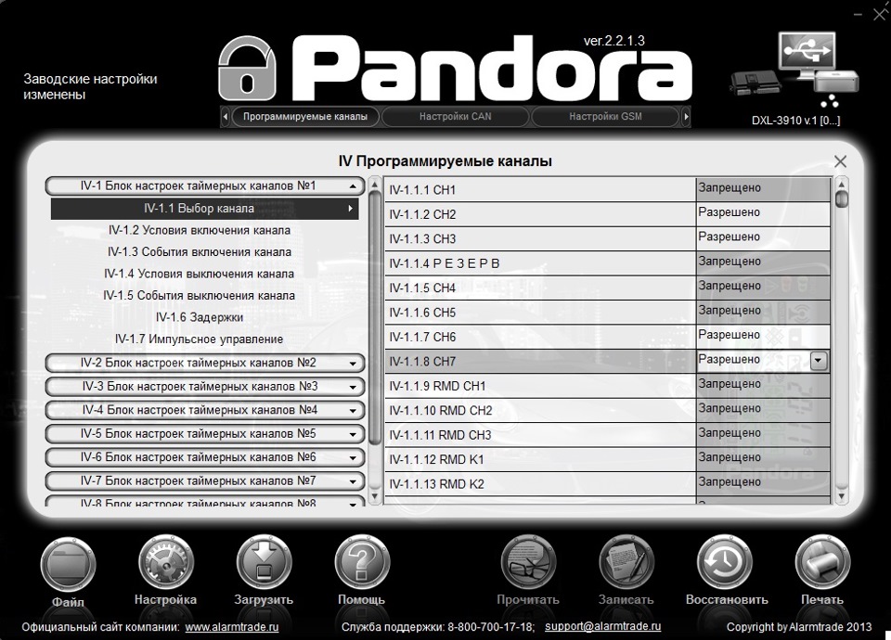This screenshot has height=640, width=891.
Task: Select IV-1.6 Задержки item
Action: [200, 317]
